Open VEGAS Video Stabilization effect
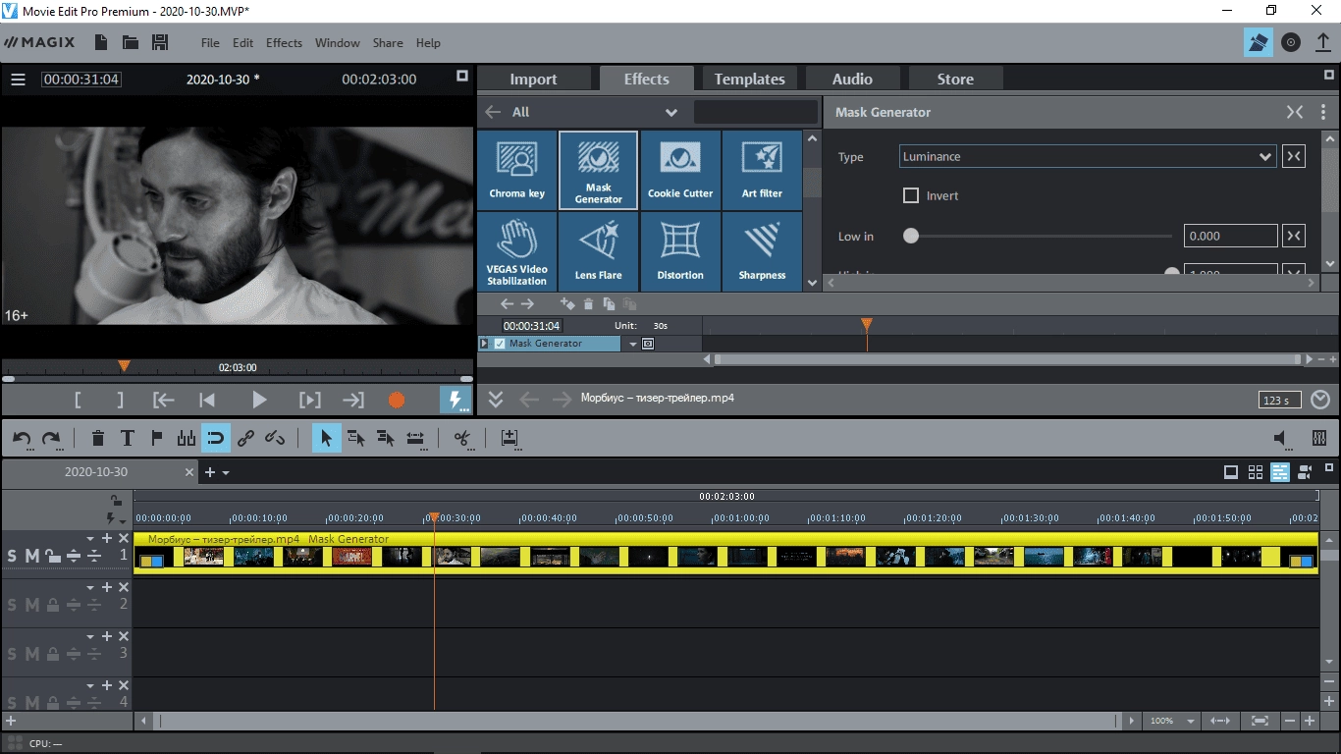1341x754 pixels. click(516, 250)
